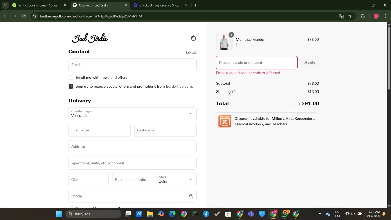Open the Chrome profile avatar
This screenshot has height=220, width=391.
(376, 16)
